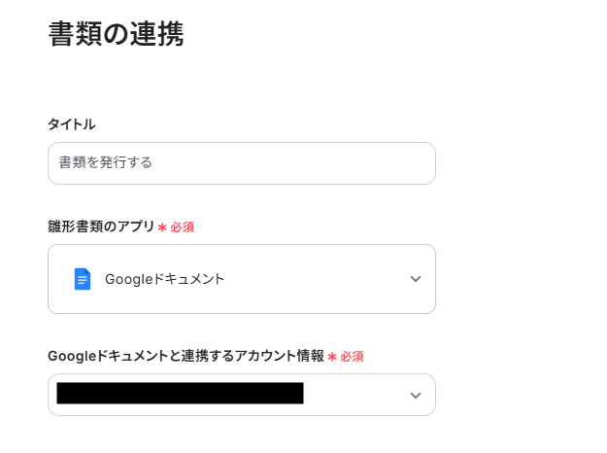Viewport: 607px width, 453px height.
Task: Open the Googleドキュメント app selector
Action: 241,279
